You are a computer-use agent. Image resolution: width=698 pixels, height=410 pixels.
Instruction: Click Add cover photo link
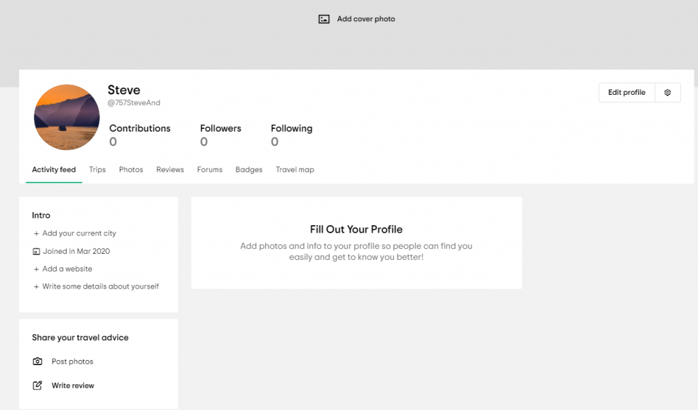click(x=366, y=19)
